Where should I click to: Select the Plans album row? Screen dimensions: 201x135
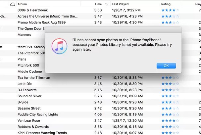tap(22, 59)
